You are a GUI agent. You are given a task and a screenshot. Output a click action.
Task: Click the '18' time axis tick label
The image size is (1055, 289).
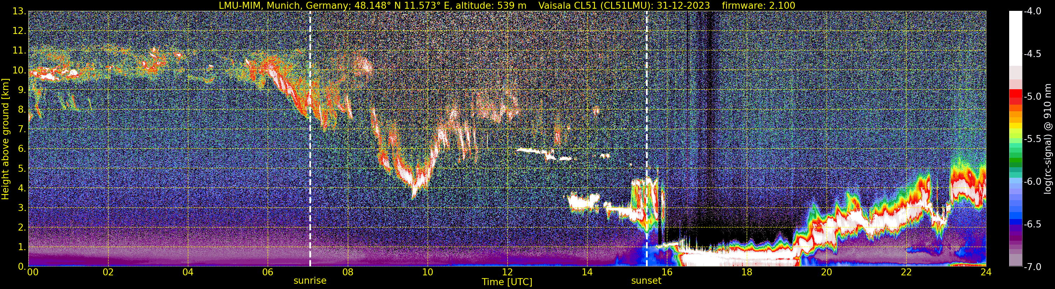coord(747,273)
